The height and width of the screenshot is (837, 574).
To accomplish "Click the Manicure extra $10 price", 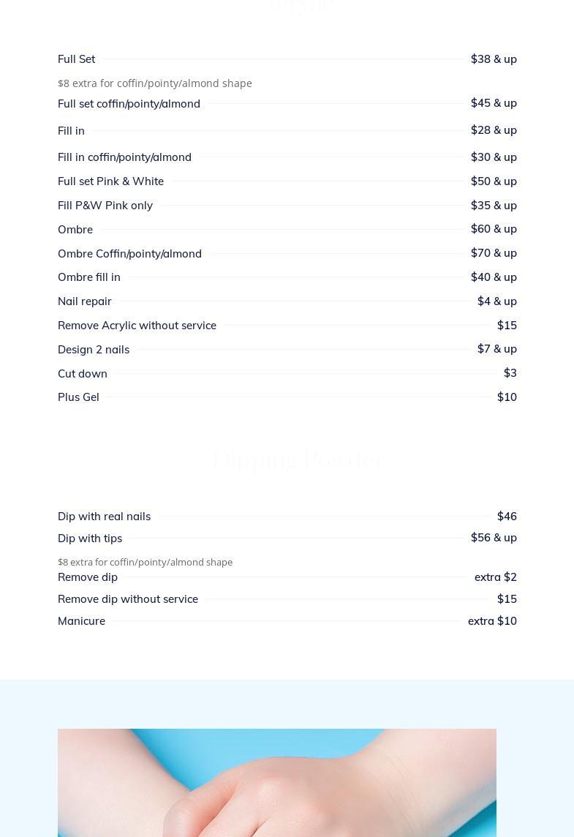I will (492, 621).
